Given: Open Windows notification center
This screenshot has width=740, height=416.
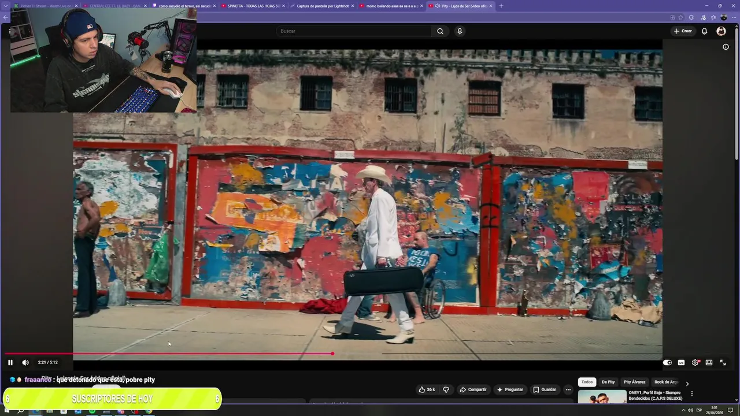Looking at the screenshot, I should point(731,410).
